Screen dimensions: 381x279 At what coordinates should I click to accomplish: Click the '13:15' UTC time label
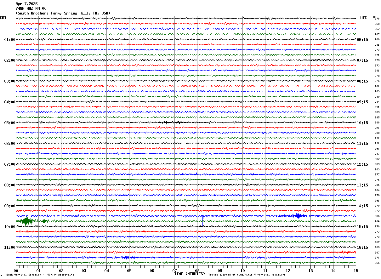(362, 185)
